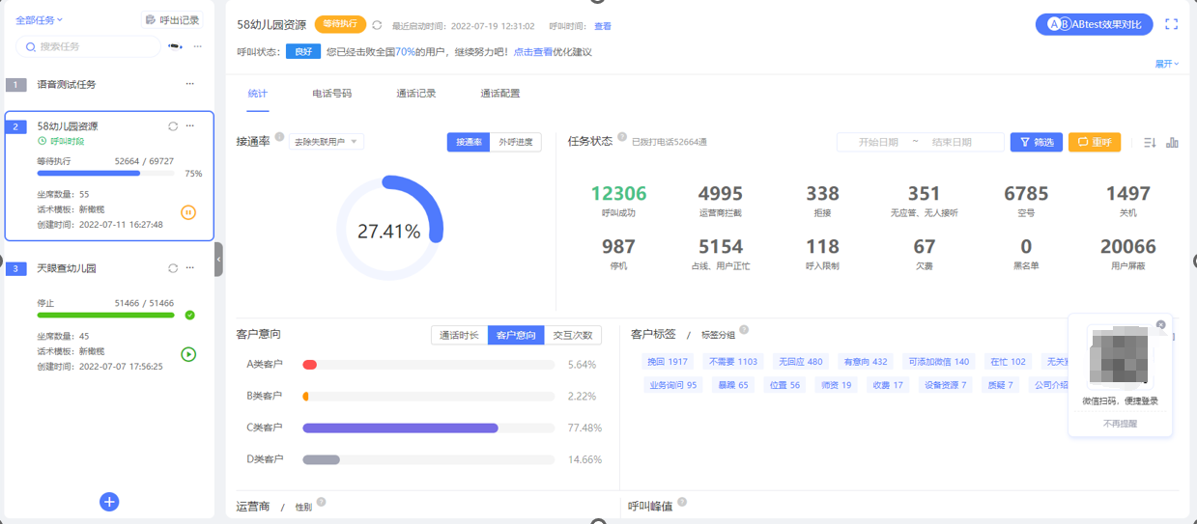This screenshot has height=524, width=1197.
Task: Switch to bar chart view icon
Action: pyautogui.click(x=1172, y=143)
